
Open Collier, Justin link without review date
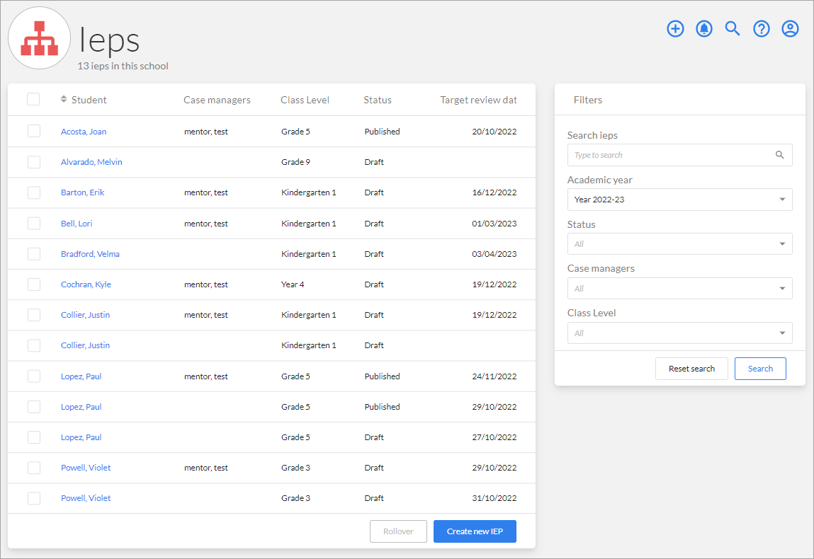pos(85,345)
